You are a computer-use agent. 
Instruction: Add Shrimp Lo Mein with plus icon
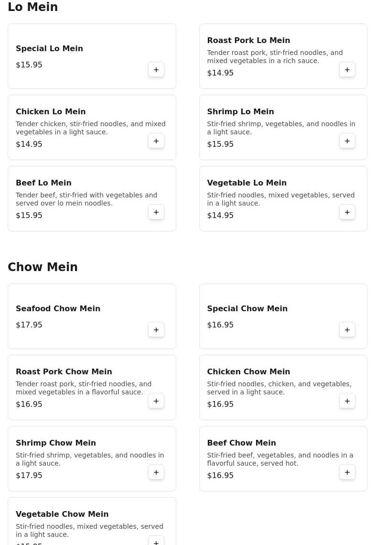(347, 141)
